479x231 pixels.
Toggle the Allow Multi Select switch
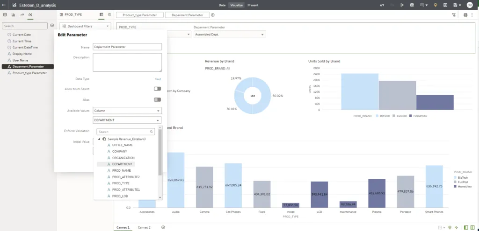pyautogui.click(x=157, y=89)
